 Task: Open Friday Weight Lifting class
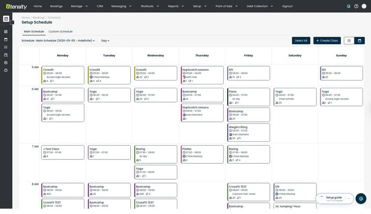(248, 132)
